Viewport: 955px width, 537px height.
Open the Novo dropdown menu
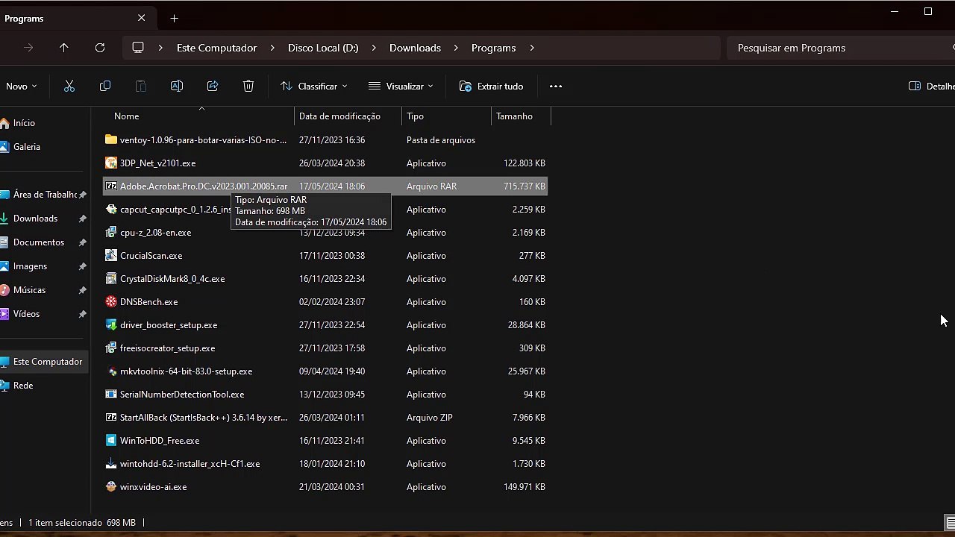20,87
